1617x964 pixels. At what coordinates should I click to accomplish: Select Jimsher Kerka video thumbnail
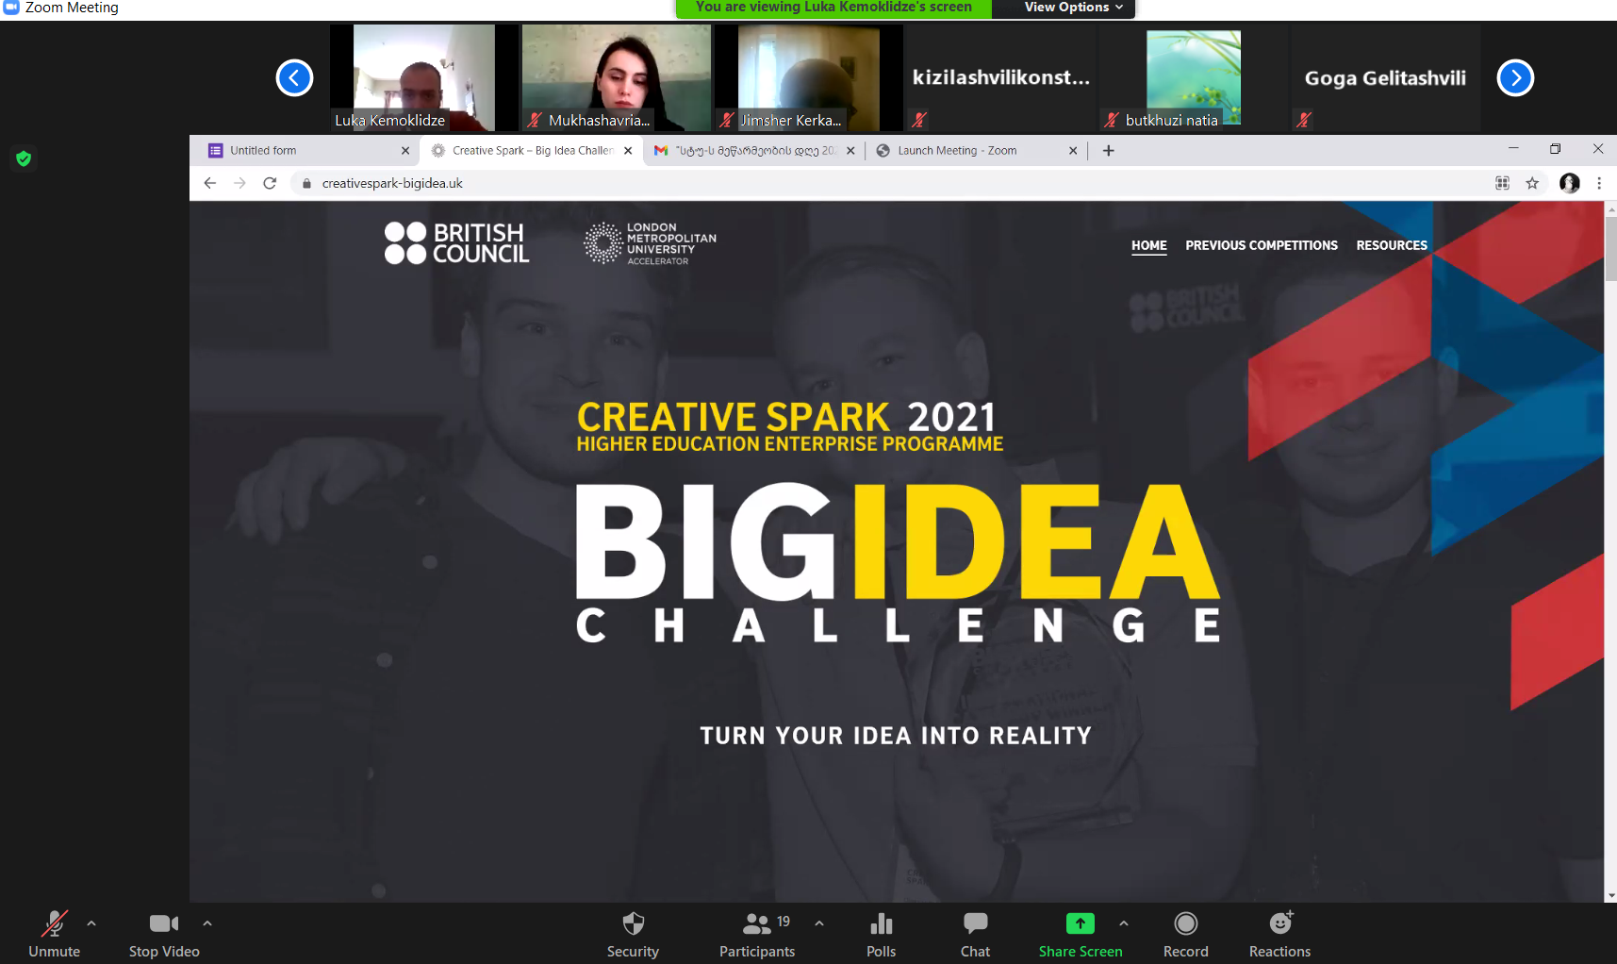809,77
